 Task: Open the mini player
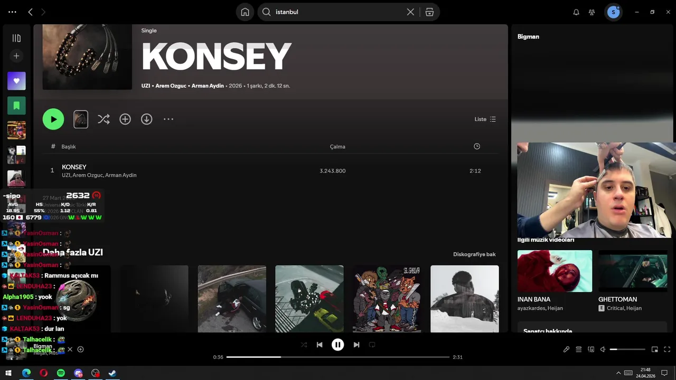(x=655, y=349)
